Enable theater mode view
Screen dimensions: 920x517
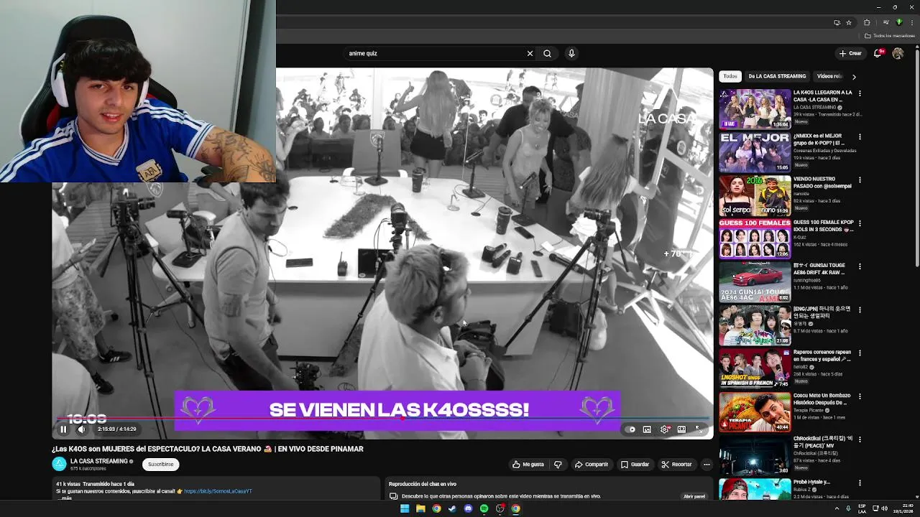point(681,429)
